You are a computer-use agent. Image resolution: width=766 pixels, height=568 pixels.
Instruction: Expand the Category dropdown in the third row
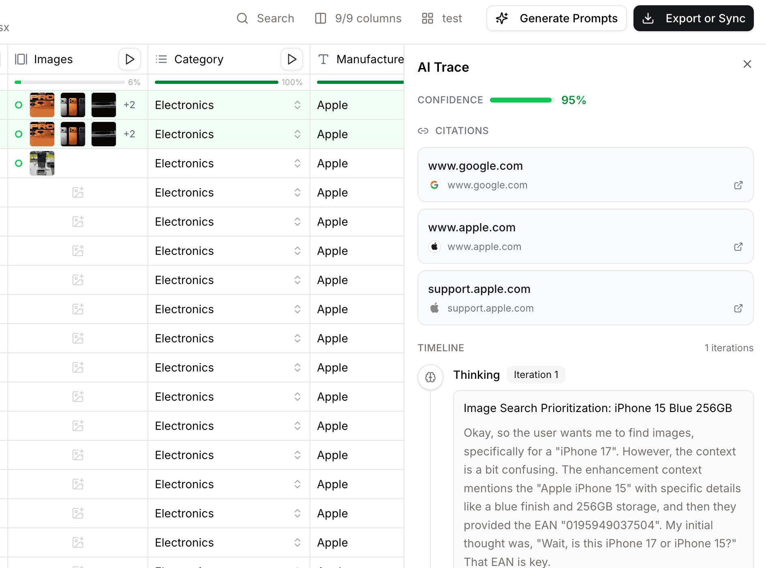coord(297,163)
